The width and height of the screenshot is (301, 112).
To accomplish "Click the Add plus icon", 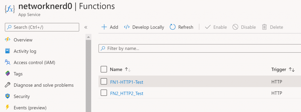I will coord(104,27).
